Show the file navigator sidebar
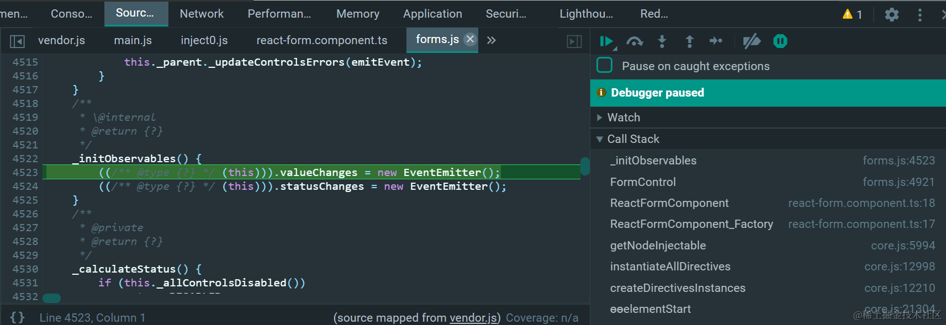This screenshot has width=946, height=325. click(17, 41)
